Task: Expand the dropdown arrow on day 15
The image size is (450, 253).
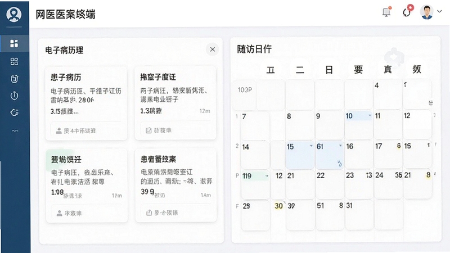Action: pyautogui.click(x=311, y=146)
